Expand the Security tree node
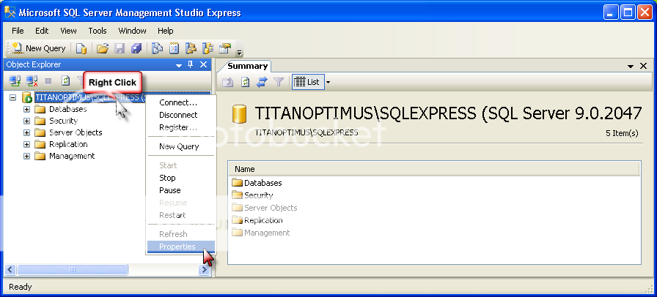This screenshot has height=297, width=657. 27,121
